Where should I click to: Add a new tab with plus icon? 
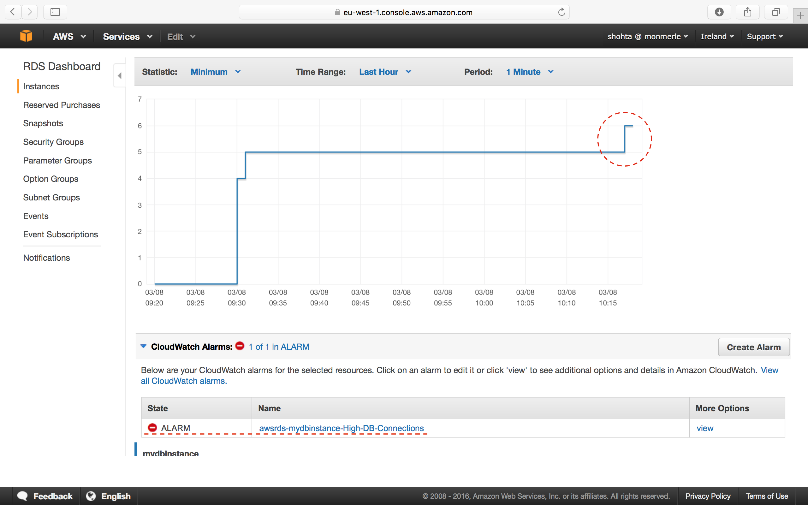coord(800,16)
